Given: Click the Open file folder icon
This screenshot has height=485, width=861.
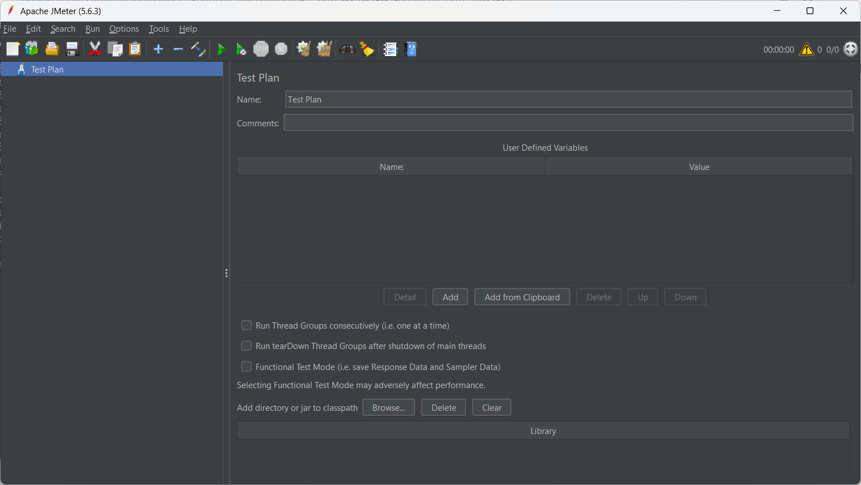Looking at the screenshot, I should pyautogui.click(x=52, y=49).
